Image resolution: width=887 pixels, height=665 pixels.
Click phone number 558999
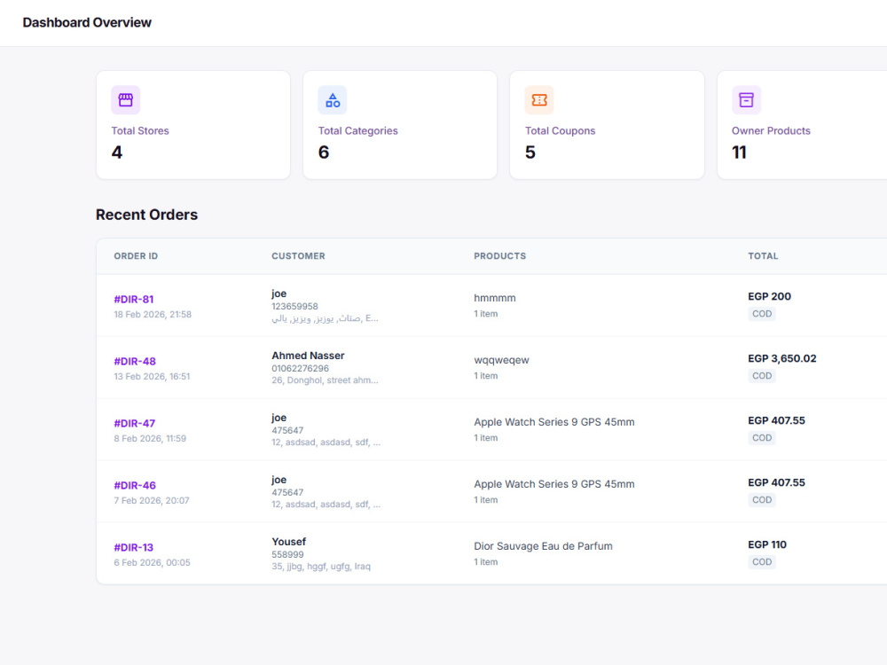point(287,555)
